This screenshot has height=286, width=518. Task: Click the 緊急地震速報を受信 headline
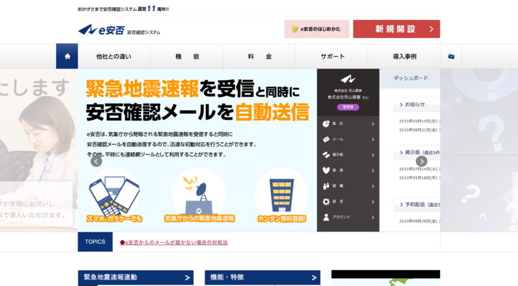[170, 89]
